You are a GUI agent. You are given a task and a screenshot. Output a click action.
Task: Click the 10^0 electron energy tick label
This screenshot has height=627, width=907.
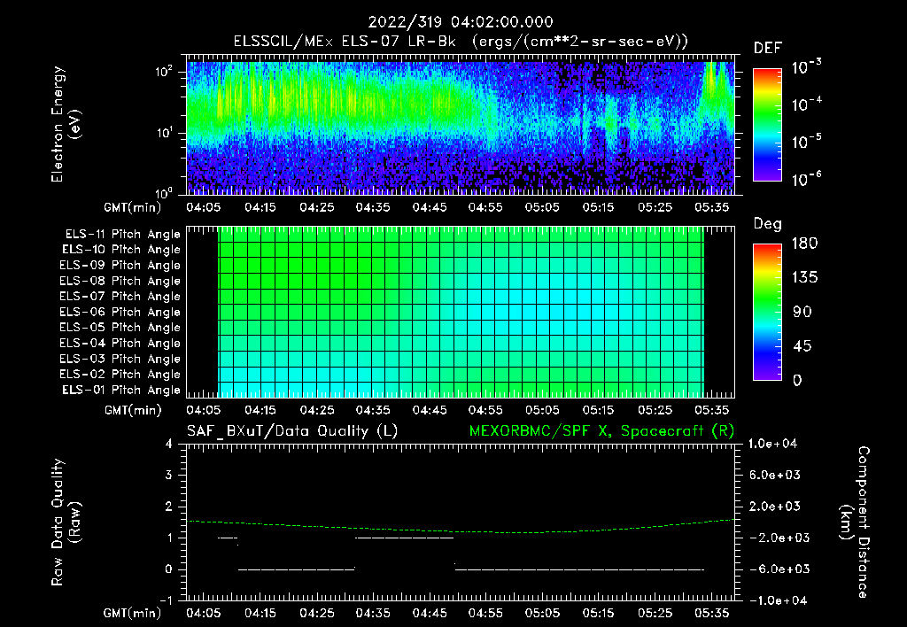pos(164,192)
